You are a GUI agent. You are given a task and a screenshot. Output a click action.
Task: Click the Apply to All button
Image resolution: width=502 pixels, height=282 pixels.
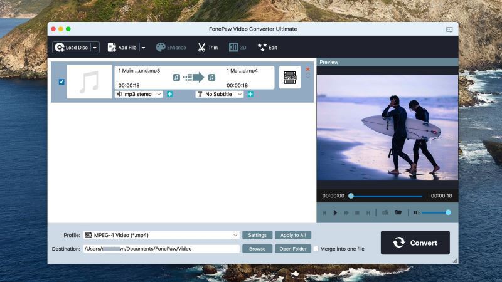point(293,235)
